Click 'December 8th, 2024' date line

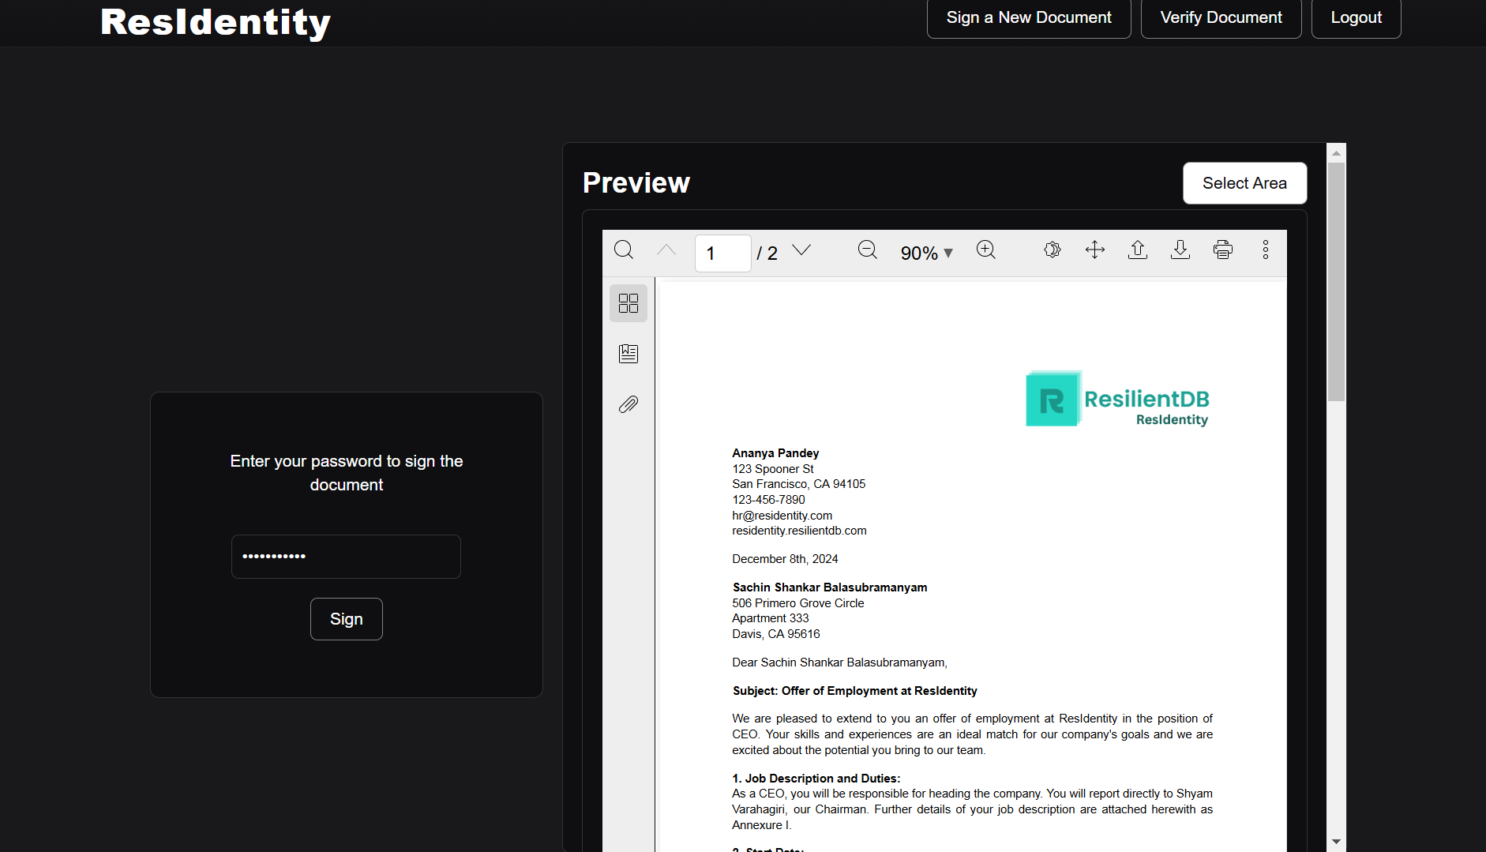[x=785, y=559]
